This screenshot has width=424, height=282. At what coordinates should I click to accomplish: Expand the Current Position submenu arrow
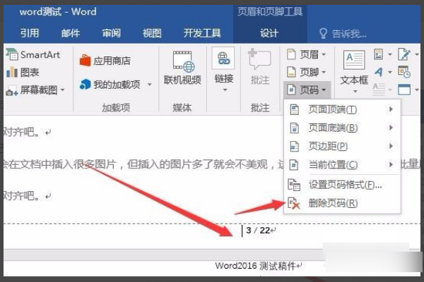(x=391, y=164)
